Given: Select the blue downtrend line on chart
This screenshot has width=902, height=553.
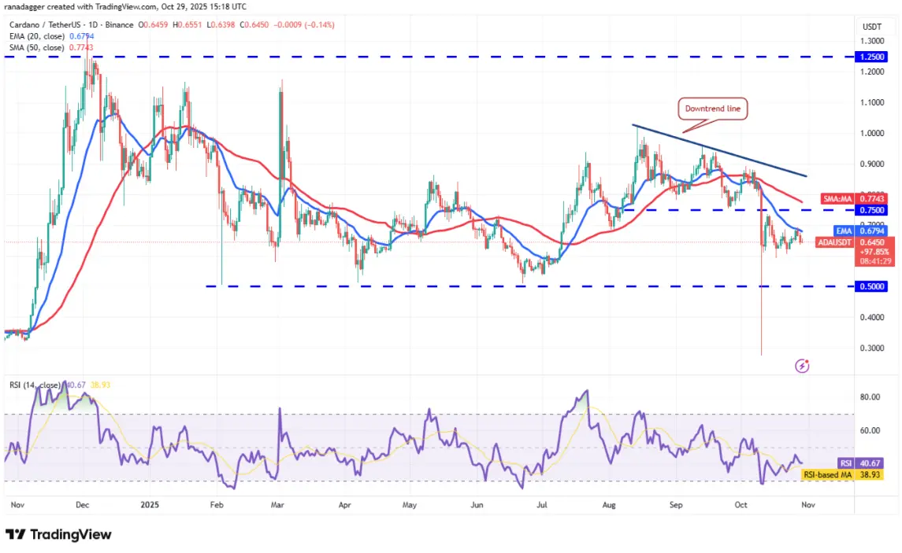Looking at the screenshot, I should click(719, 150).
